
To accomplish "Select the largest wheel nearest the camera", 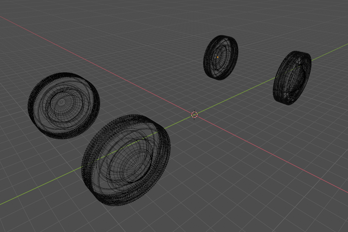I will tap(126, 160).
